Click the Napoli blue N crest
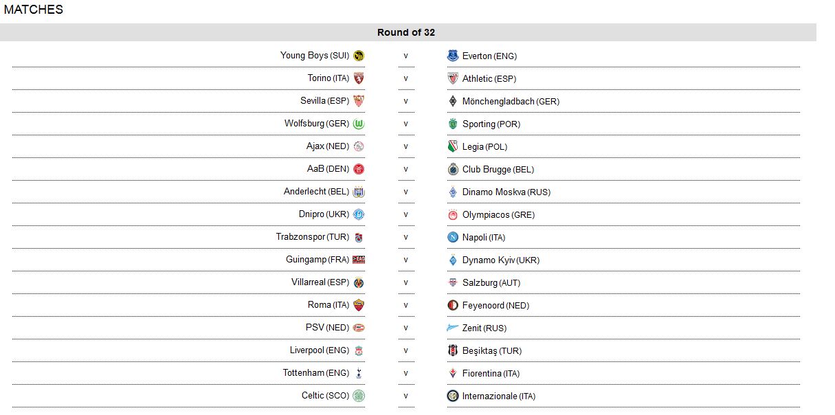This screenshot has width=835, height=415. point(453,237)
